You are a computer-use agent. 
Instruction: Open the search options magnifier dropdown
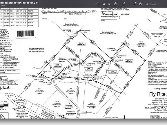147,4
